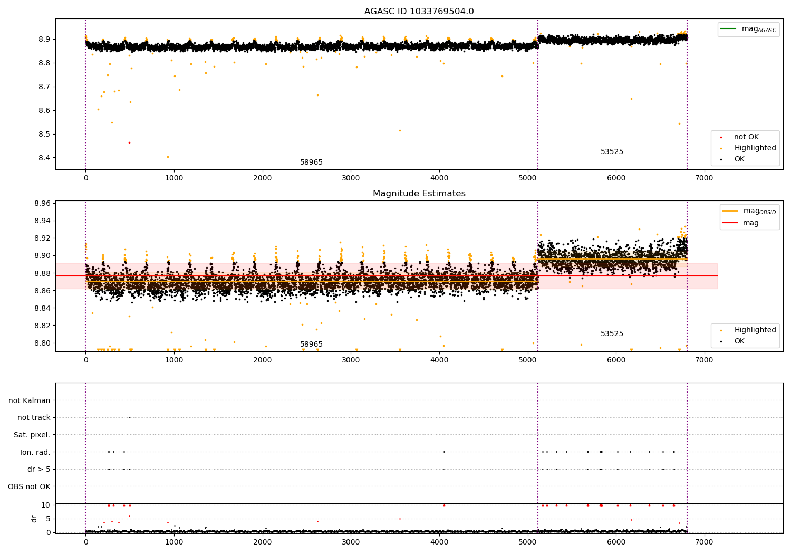Click the 'not track' flag dot
The width and height of the screenshot is (791, 554).
click(130, 418)
